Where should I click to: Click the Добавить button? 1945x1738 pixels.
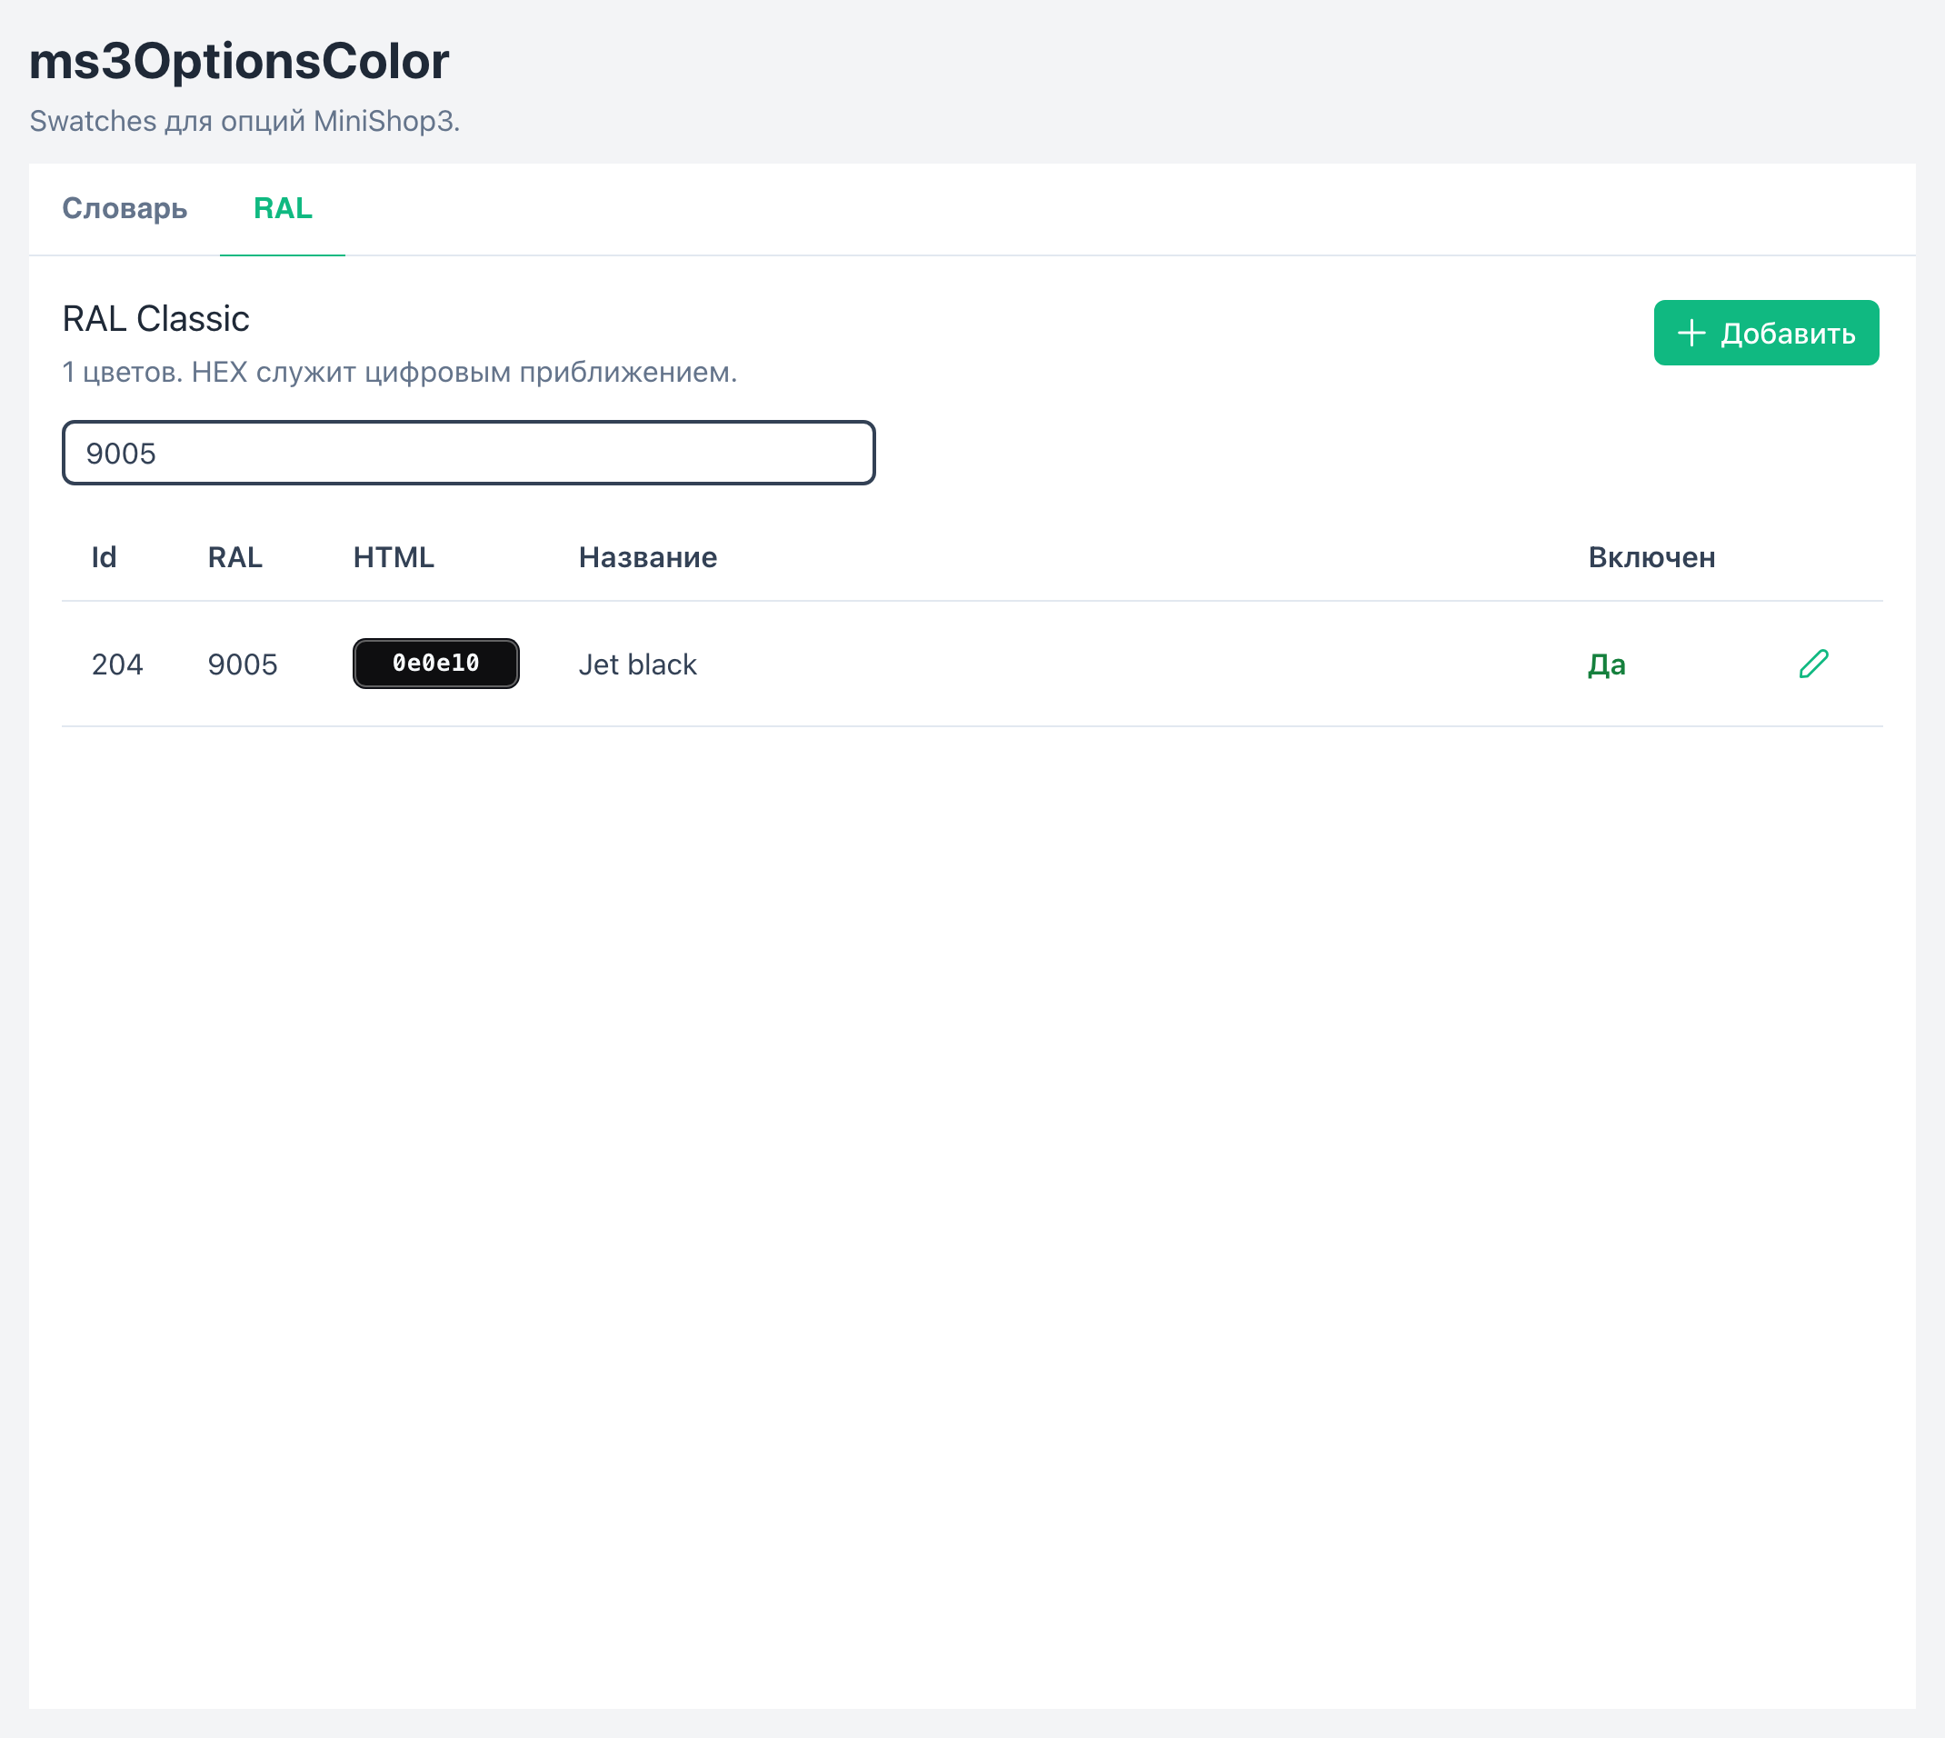pos(1765,333)
